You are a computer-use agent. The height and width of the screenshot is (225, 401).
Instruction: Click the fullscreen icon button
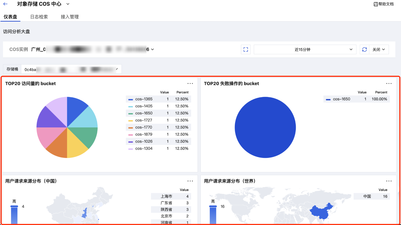246,50
